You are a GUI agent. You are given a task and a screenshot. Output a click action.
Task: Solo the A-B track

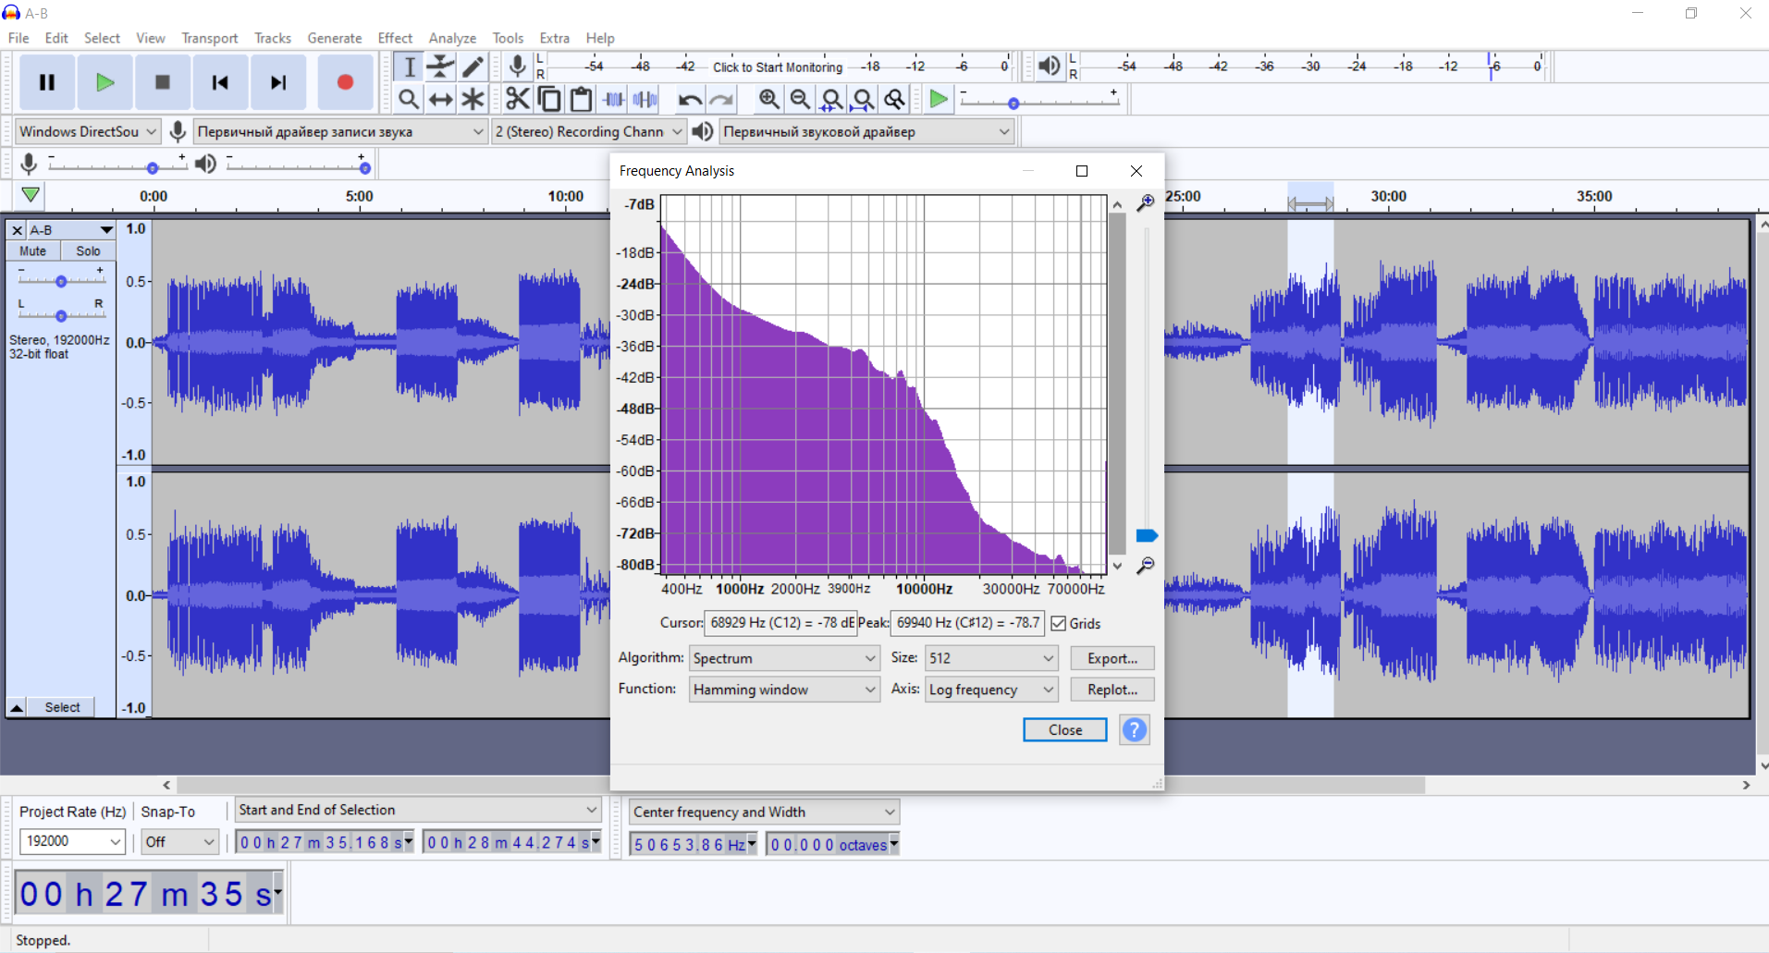[x=89, y=251]
